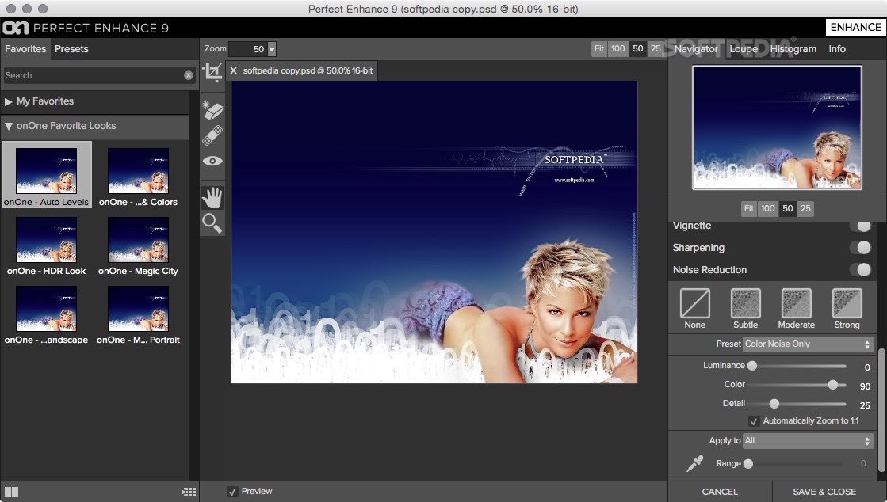Click the thumbnail size grid icon bottom right
Screen dimensions: 887x502
(x=189, y=492)
